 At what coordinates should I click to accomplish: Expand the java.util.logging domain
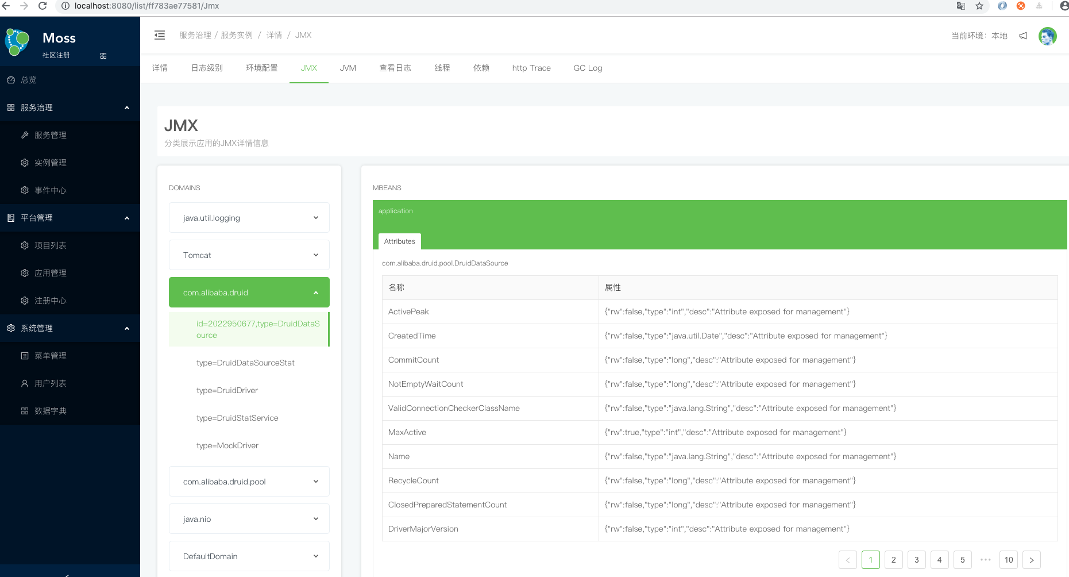(x=249, y=218)
